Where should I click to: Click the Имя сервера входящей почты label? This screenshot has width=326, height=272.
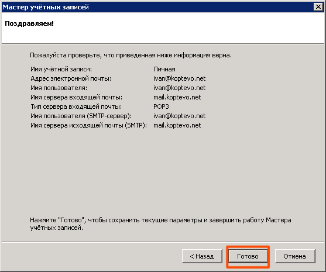(76, 97)
